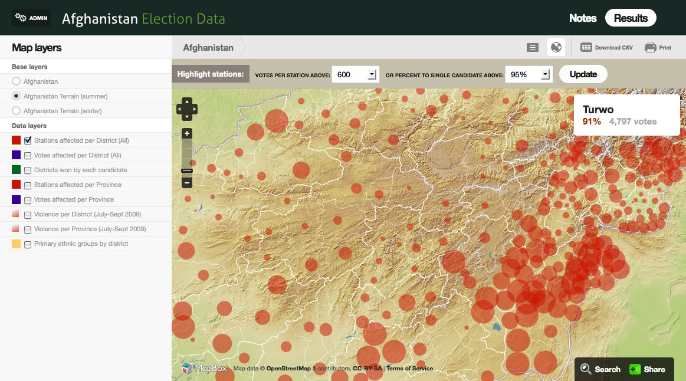Switch to list view icon
Screen dimensions: 686x381
pos(533,47)
